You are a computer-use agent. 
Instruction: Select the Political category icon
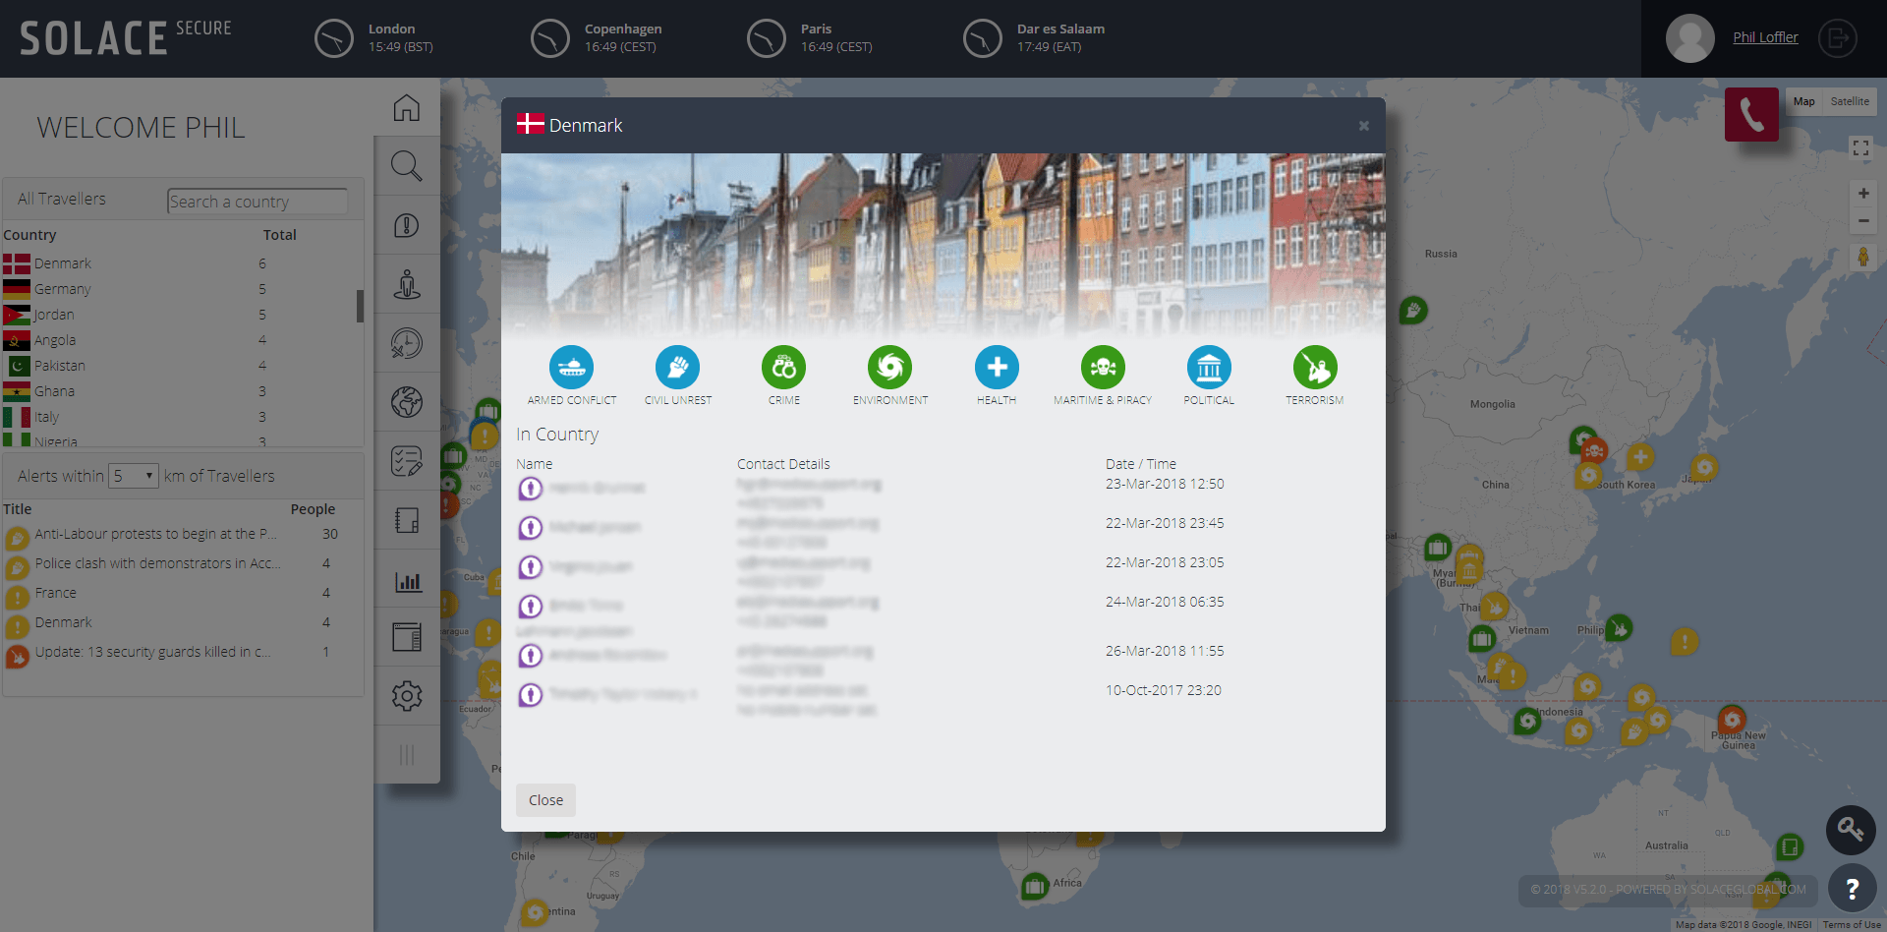point(1209,368)
